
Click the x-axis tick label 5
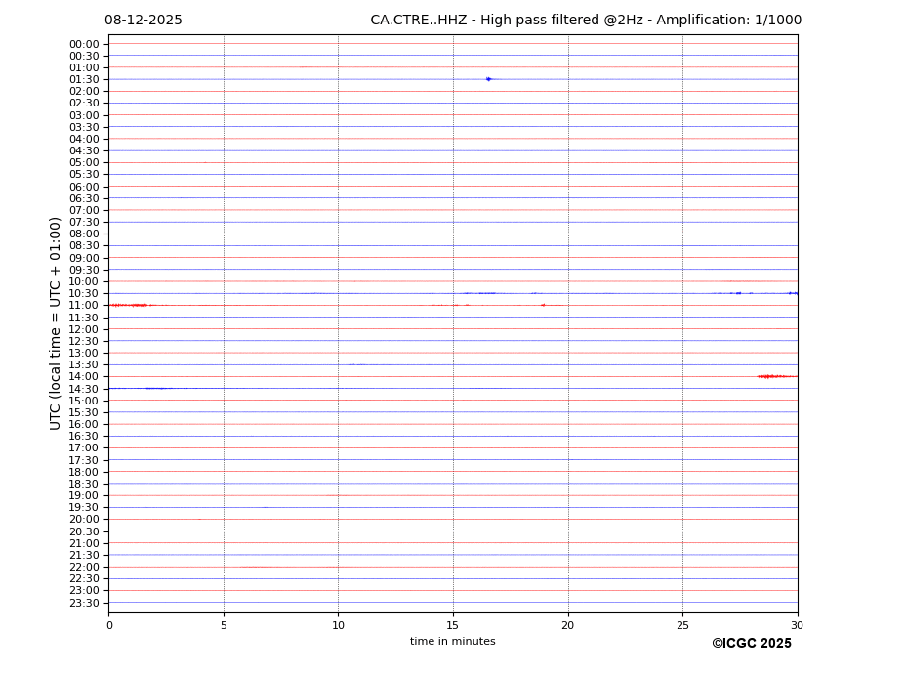point(224,625)
